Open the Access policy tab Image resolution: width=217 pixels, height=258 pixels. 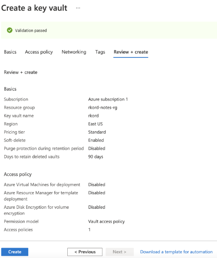pyautogui.click(x=39, y=52)
